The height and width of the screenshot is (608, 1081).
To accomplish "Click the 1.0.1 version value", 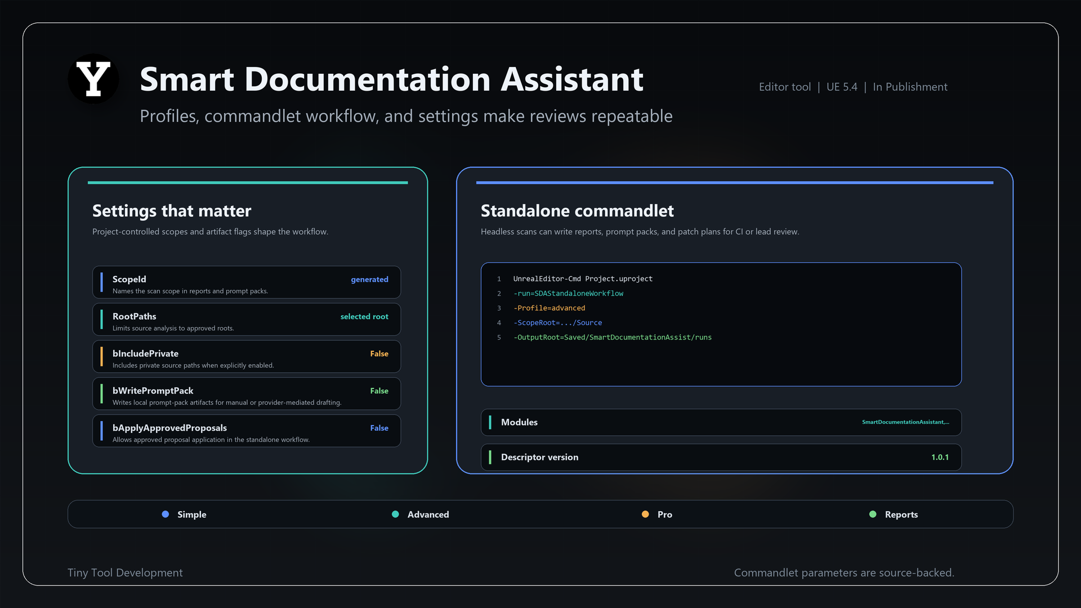I will coord(940,457).
